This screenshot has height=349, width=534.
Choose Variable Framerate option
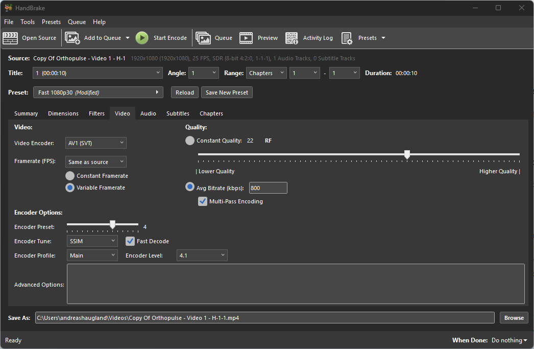point(70,188)
